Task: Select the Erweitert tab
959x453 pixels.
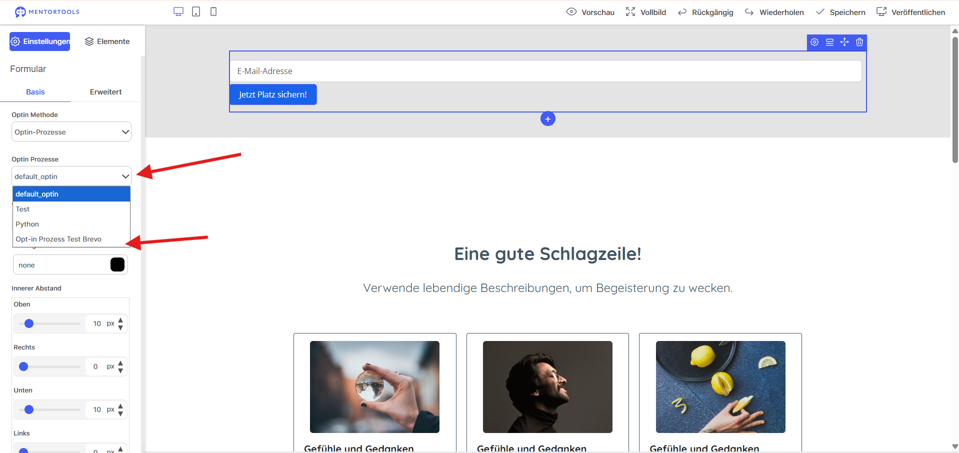Action: tap(106, 92)
